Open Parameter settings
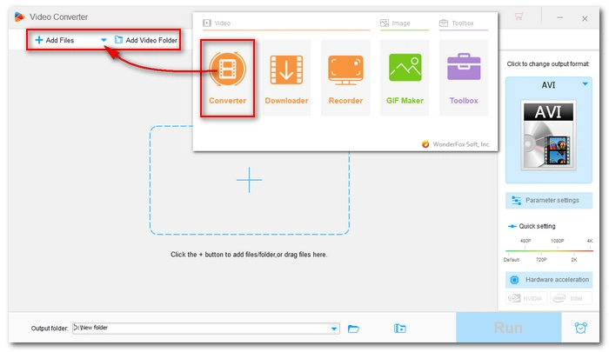The image size is (609, 352). (549, 200)
